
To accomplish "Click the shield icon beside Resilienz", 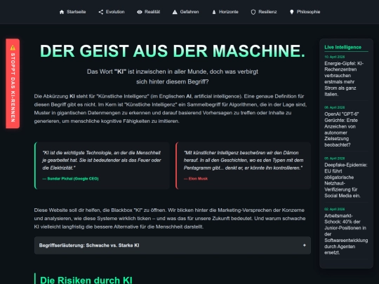I will tap(253, 12).
